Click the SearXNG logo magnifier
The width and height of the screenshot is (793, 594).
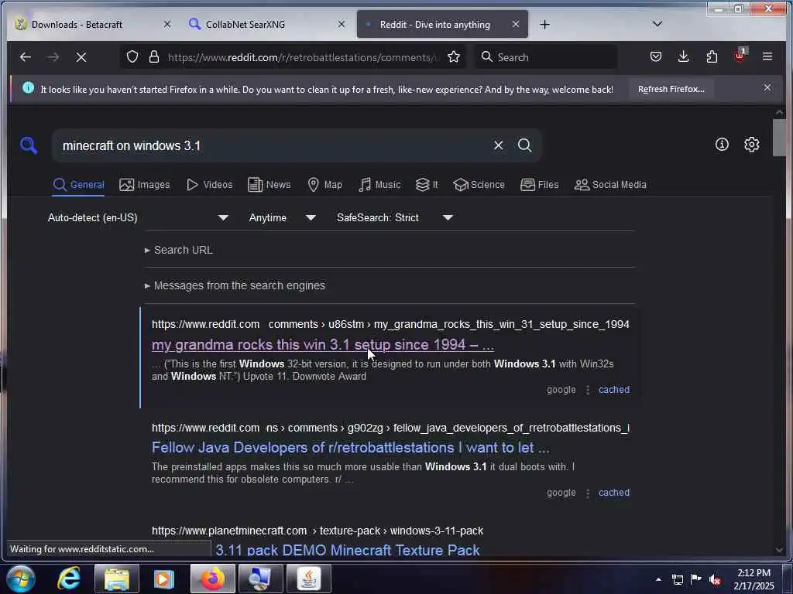point(29,145)
